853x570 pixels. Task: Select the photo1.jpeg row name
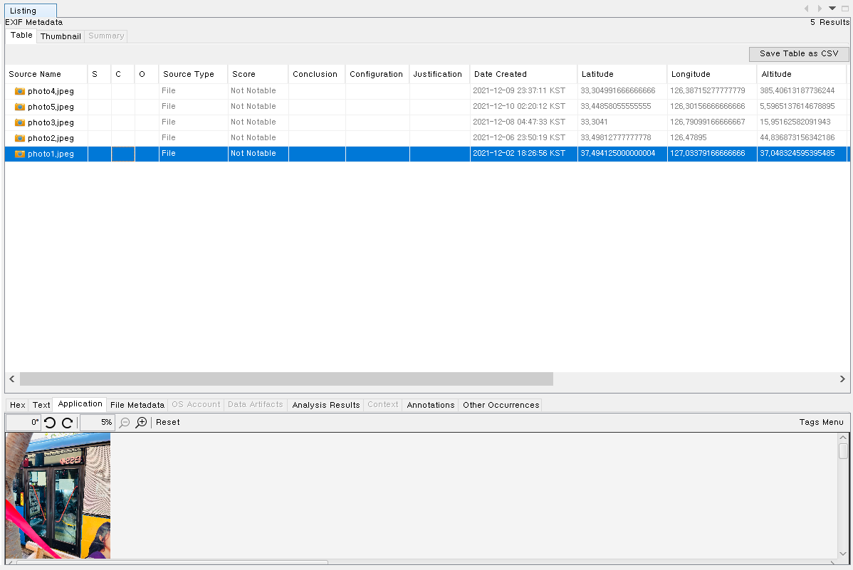51,154
